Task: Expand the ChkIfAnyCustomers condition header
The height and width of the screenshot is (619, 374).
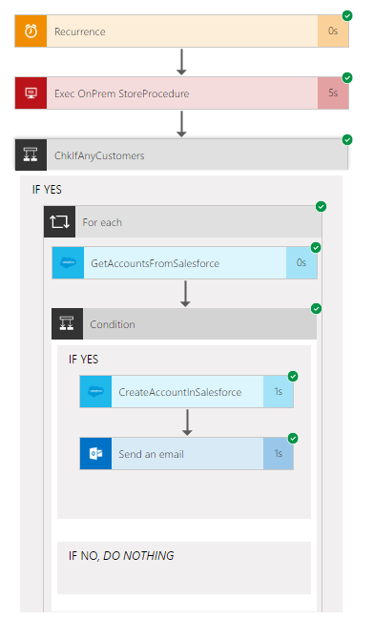Action: point(181,155)
